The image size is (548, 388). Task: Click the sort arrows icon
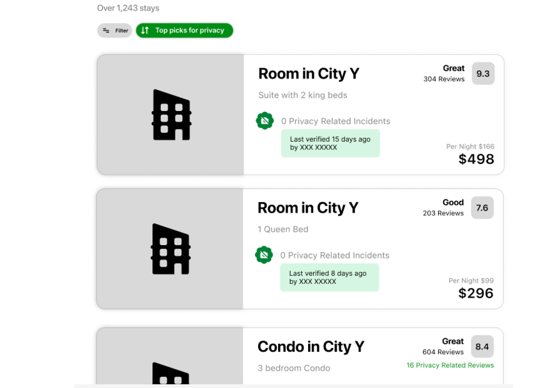(145, 31)
